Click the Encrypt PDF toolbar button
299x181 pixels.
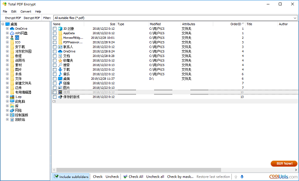pyautogui.click(x=13, y=18)
